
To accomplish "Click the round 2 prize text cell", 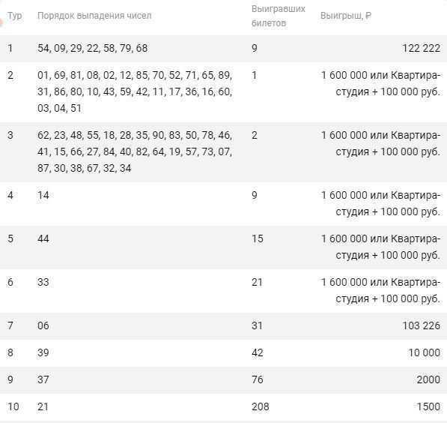I will (x=380, y=83).
